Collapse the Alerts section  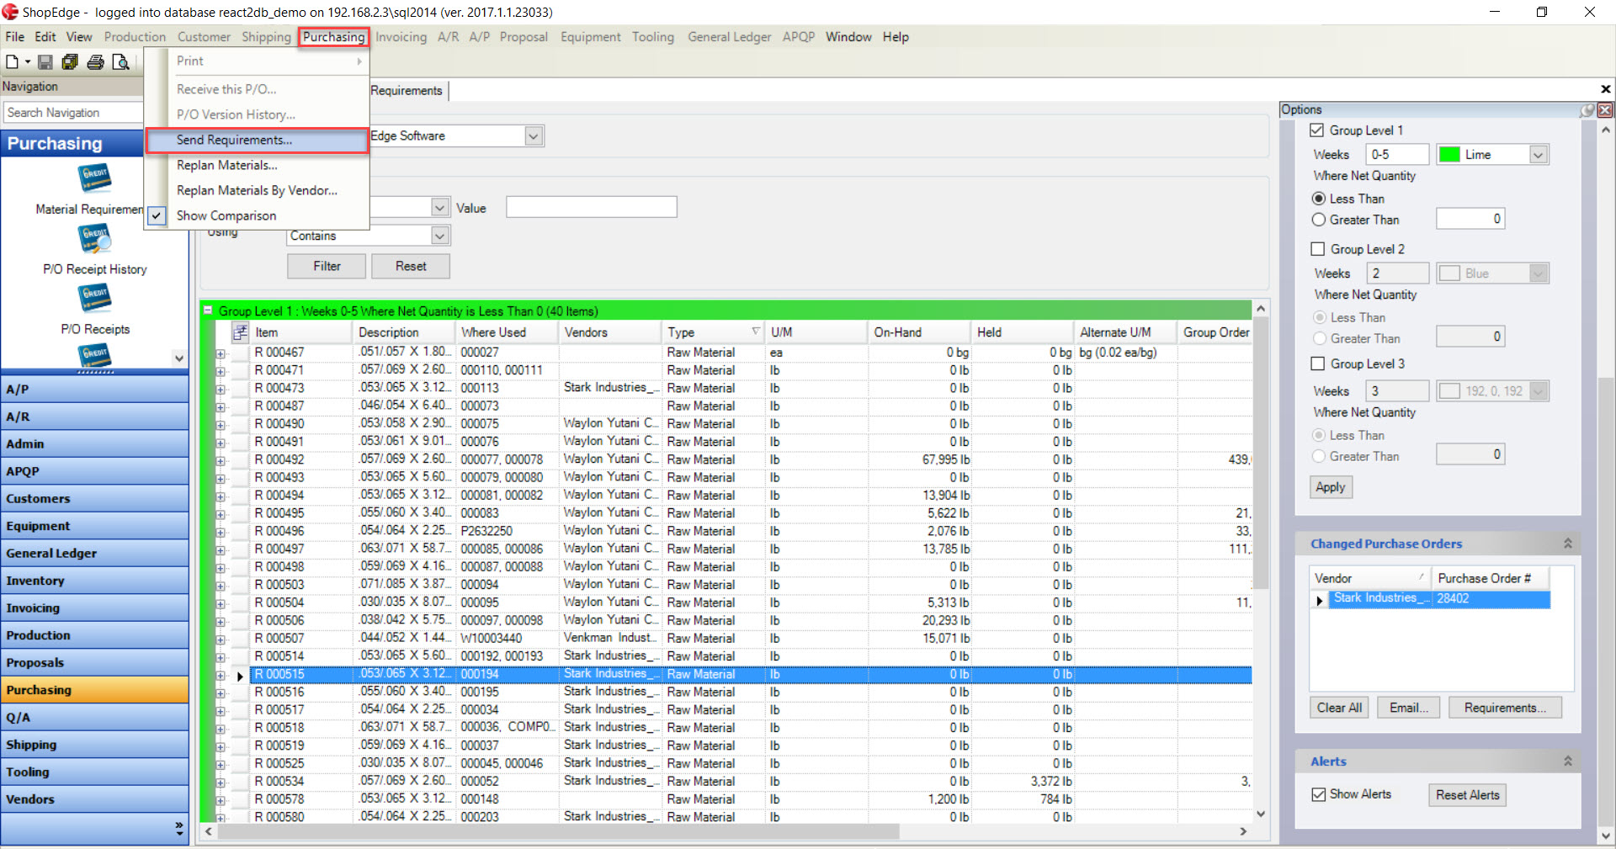point(1567,761)
